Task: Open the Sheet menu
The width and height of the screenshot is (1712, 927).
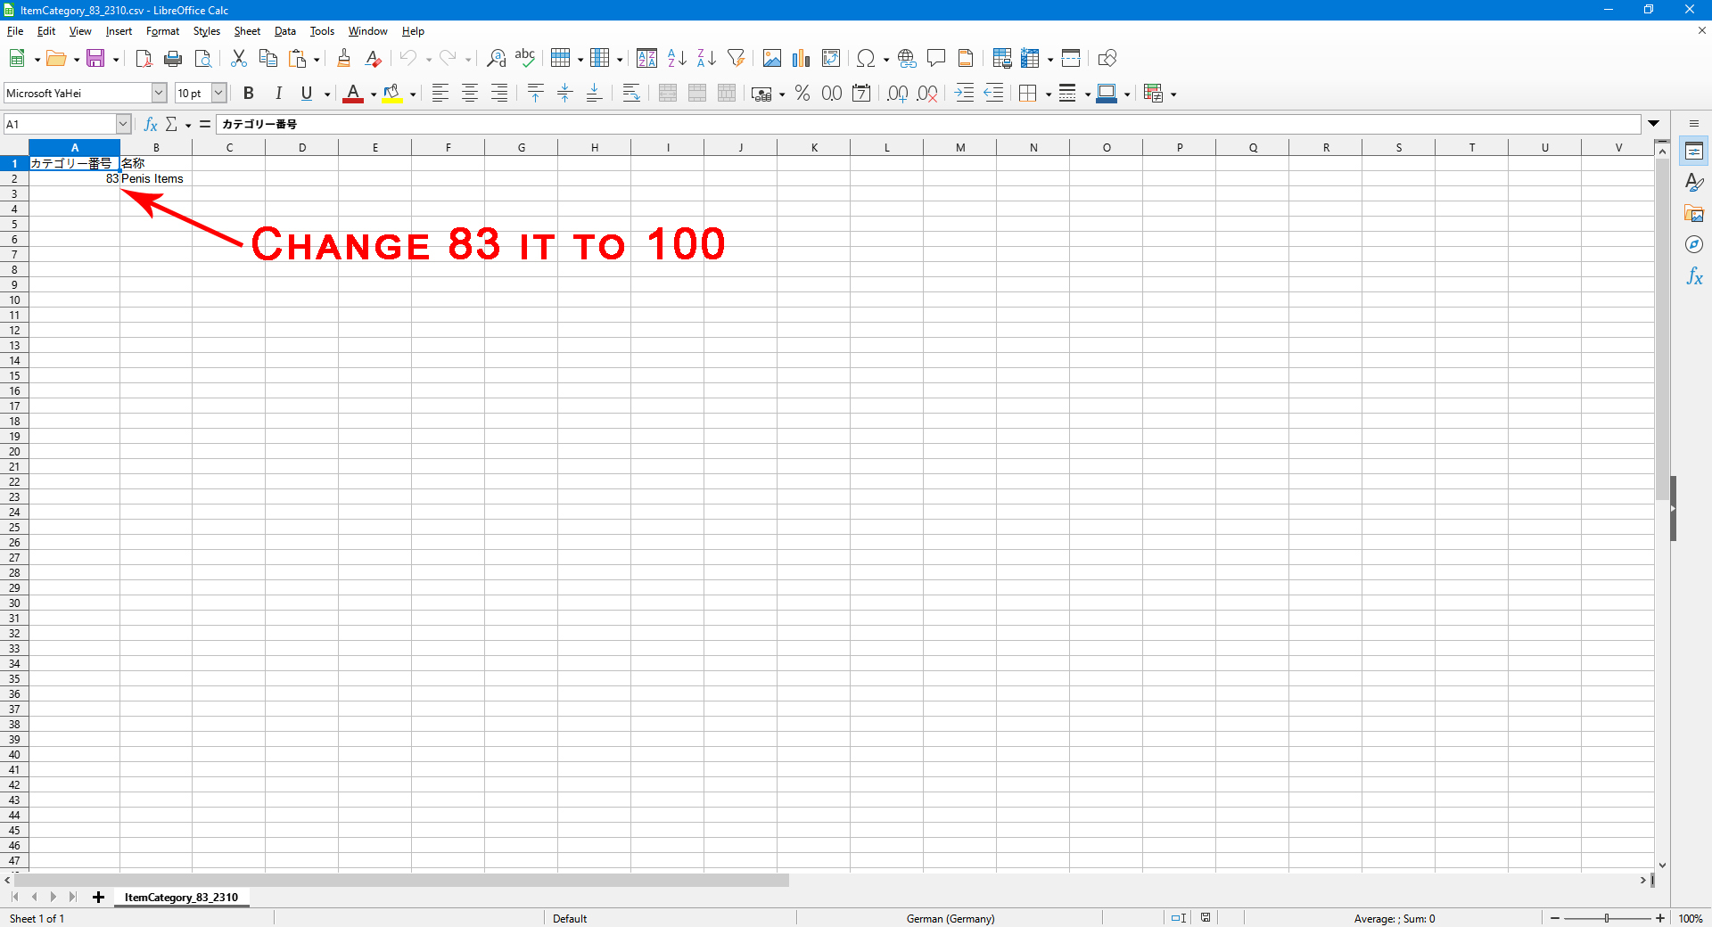Action: tap(247, 31)
